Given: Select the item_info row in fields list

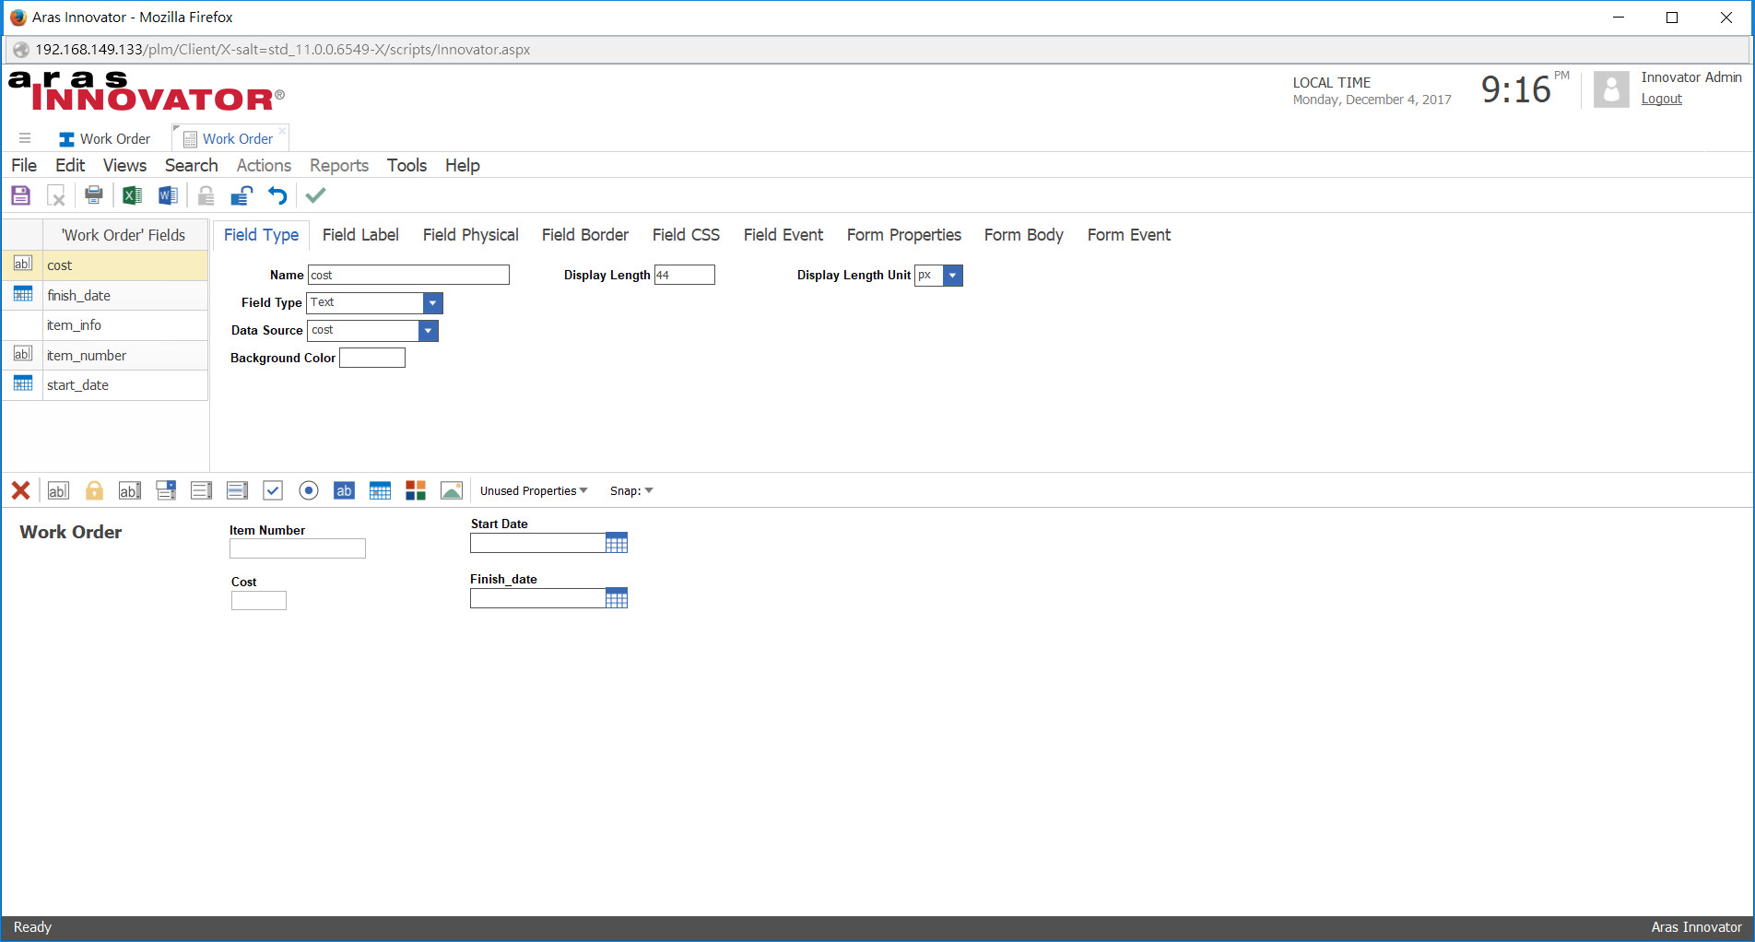Looking at the screenshot, I should (x=105, y=325).
